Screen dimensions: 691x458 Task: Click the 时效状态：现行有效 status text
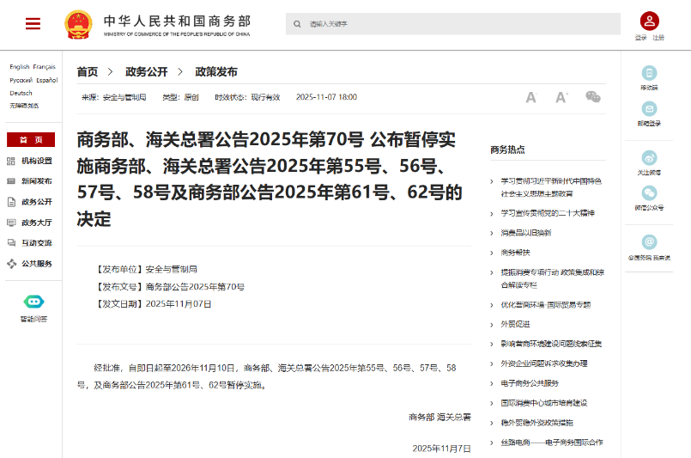pos(247,97)
